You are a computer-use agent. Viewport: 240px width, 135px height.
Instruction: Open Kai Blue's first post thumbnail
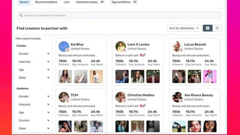pyautogui.click(x=65, y=76)
